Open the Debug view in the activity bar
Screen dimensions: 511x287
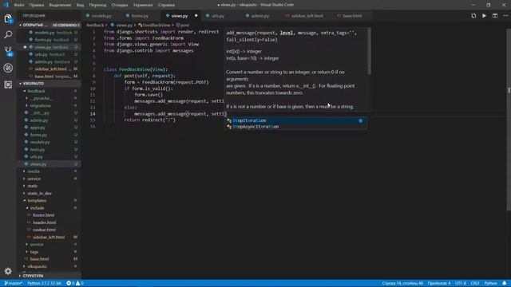(8, 68)
